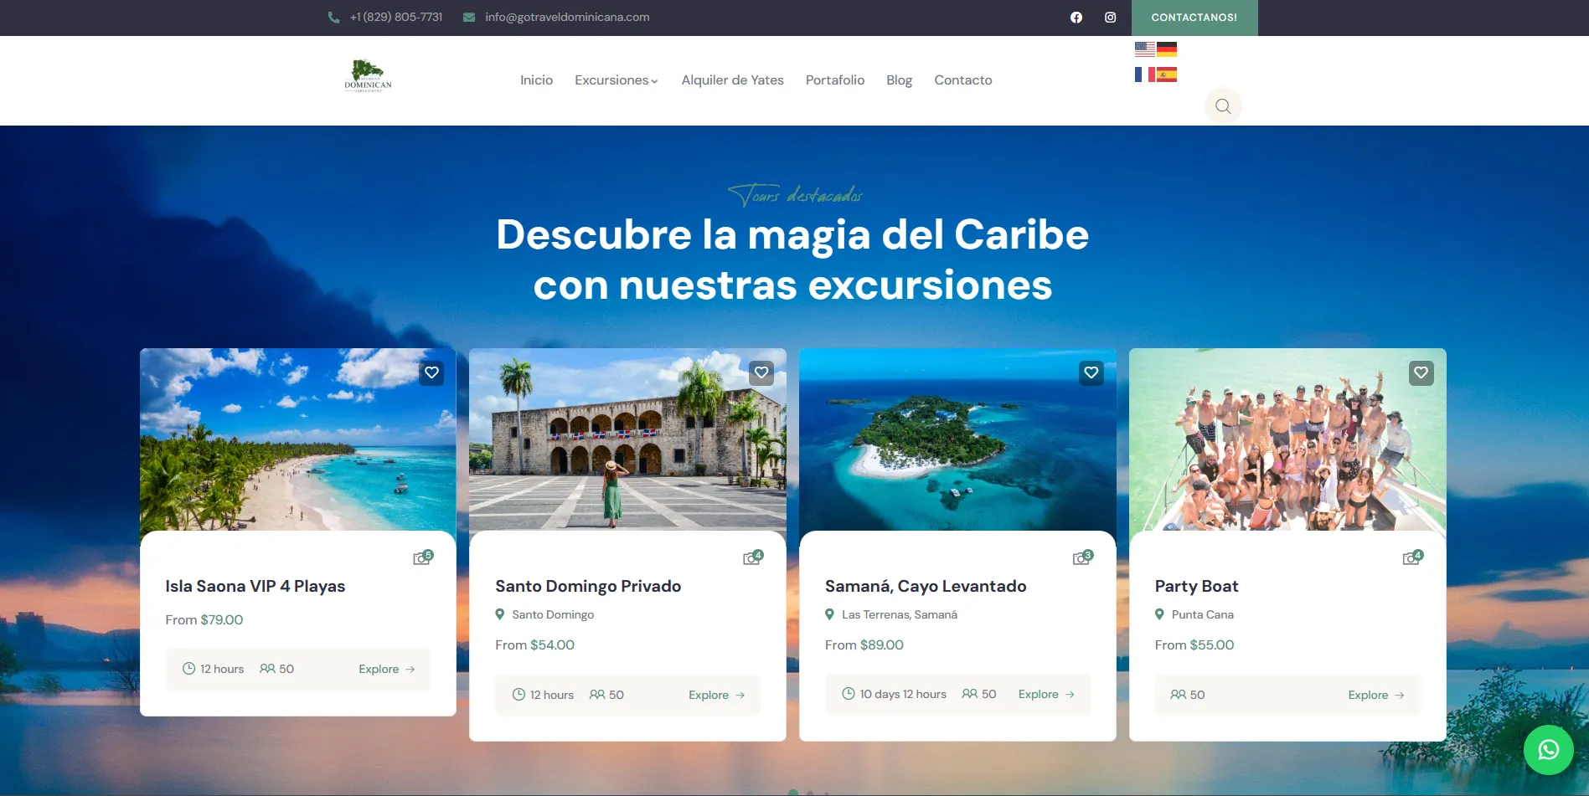Open the Instagram profile icon
The image size is (1589, 796).
(1110, 18)
